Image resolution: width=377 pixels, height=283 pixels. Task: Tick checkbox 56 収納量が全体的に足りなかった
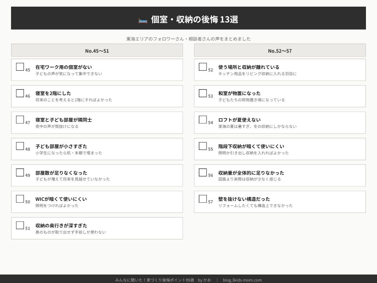click(x=203, y=172)
